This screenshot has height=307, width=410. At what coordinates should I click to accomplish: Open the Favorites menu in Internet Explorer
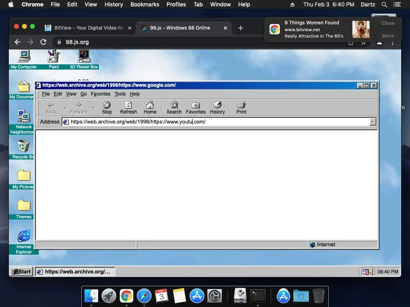pos(100,94)
